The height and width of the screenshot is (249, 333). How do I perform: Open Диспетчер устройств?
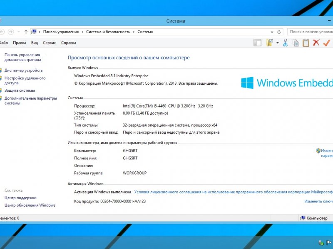(23, 70)
